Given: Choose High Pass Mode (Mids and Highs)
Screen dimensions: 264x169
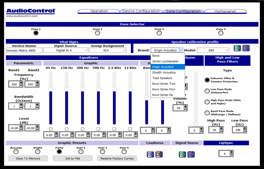Looking at the screenshot, I should [x=207, y=102].
